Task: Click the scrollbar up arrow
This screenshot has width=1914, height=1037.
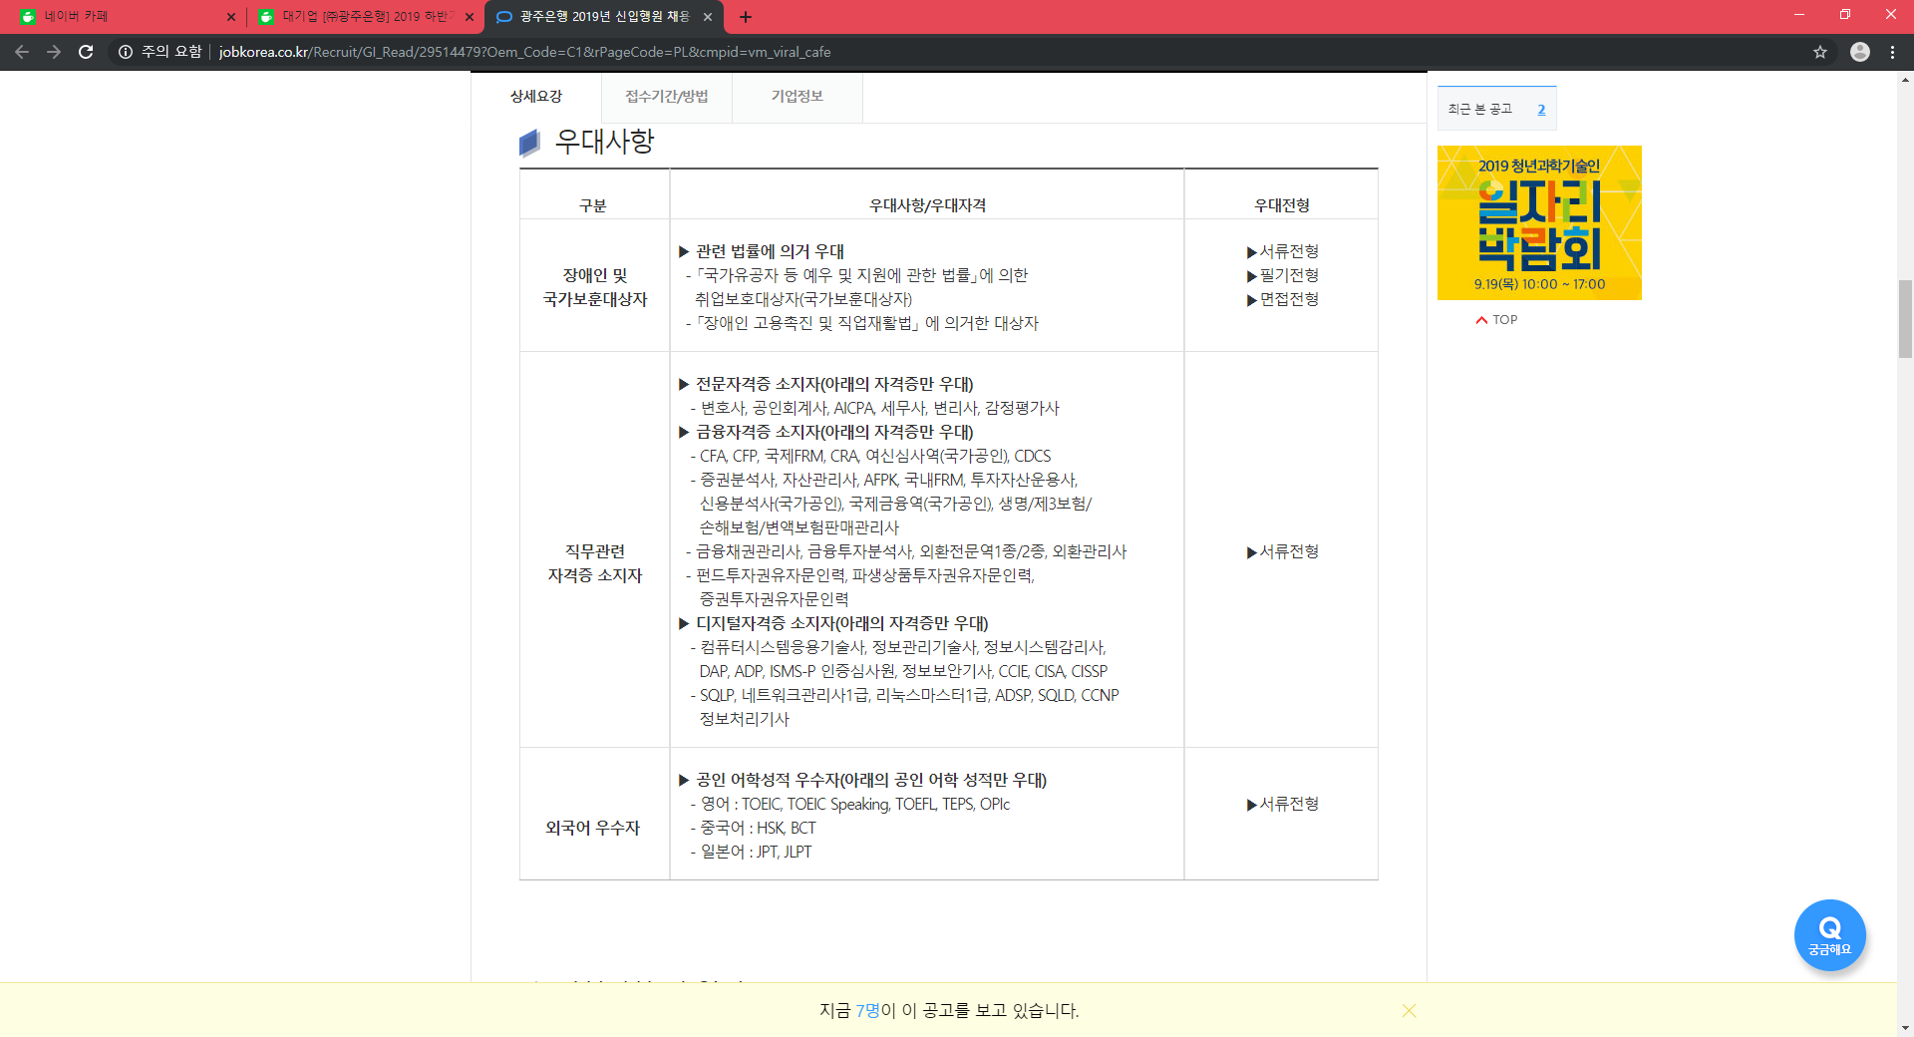Action: click(x=1905, y=79)
